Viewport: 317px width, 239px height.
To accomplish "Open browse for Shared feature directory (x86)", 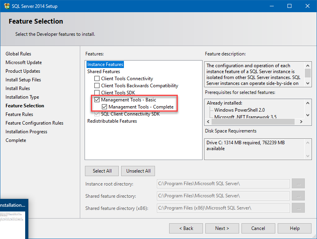I will click(x=299, y=208).
